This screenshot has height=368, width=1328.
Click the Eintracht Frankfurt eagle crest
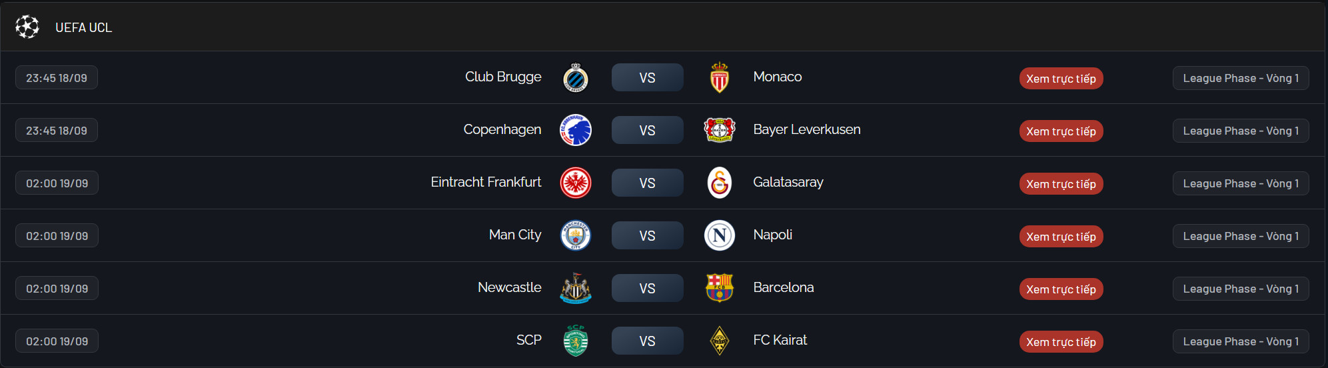[576, 183]
